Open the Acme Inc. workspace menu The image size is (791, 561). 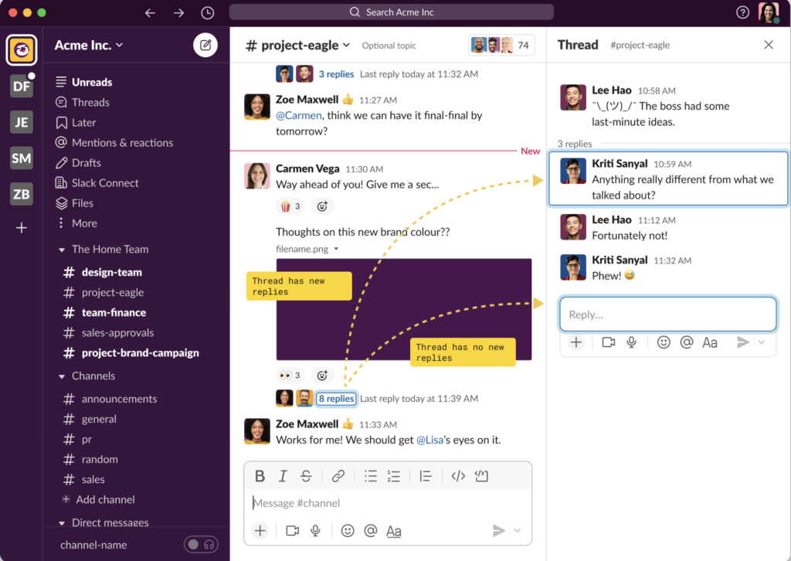point(89,46)
